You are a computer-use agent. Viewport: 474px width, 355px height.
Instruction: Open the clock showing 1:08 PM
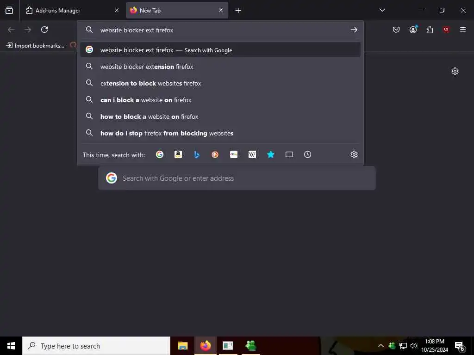click(x=434, y=346)
